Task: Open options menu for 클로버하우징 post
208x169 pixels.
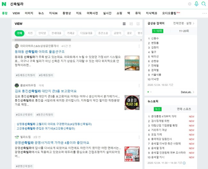Action: point(139,85)
